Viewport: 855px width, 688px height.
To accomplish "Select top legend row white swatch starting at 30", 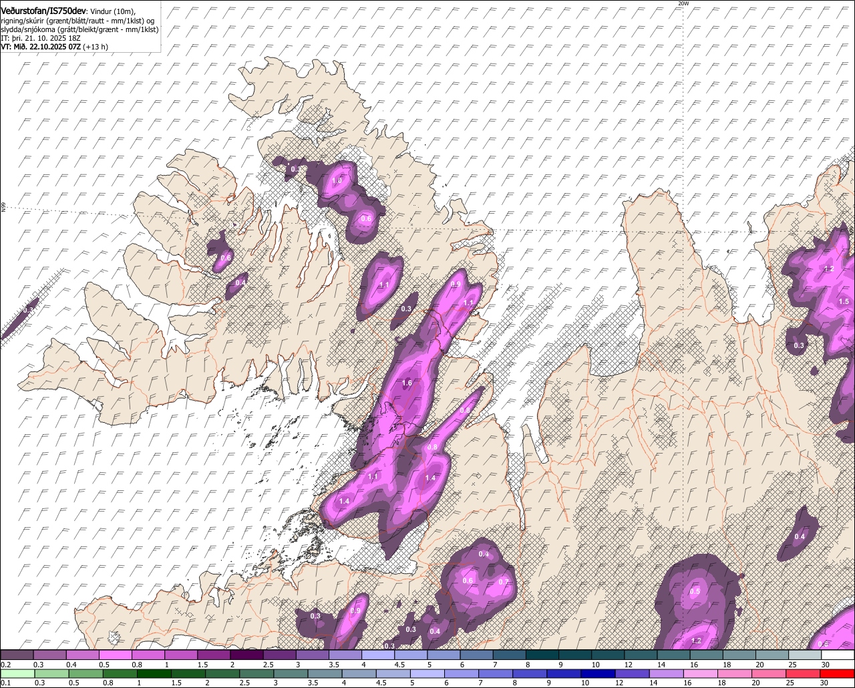I will [838, 655].
